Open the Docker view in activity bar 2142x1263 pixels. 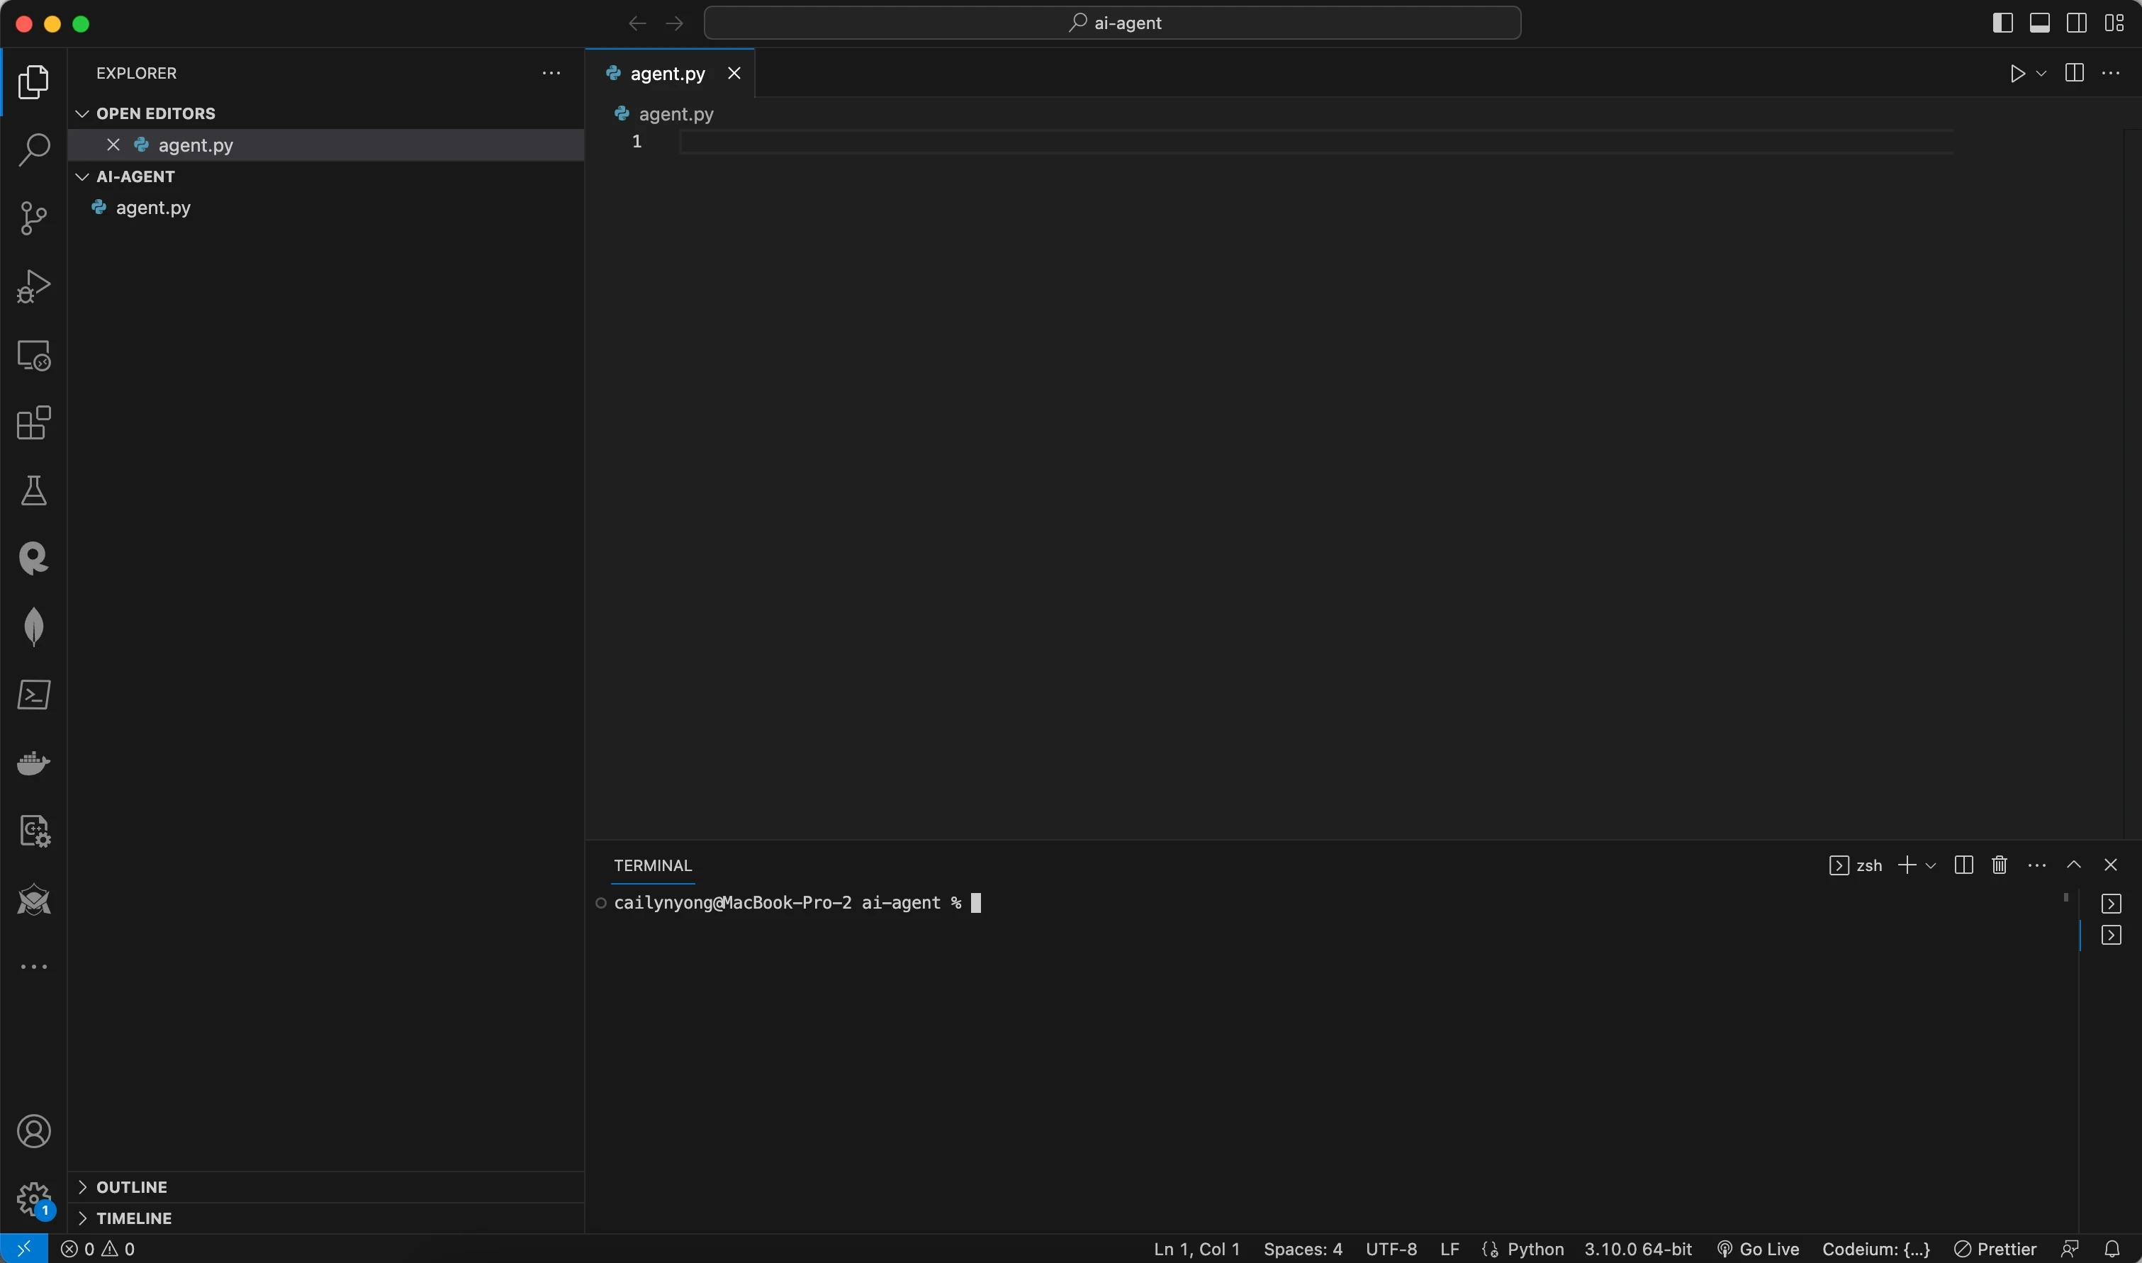33,763
